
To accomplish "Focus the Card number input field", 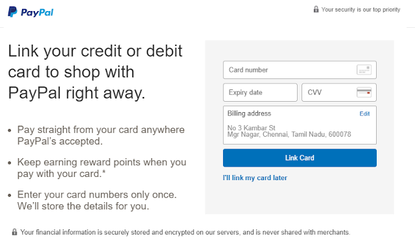I will click(x=300, y=70).
